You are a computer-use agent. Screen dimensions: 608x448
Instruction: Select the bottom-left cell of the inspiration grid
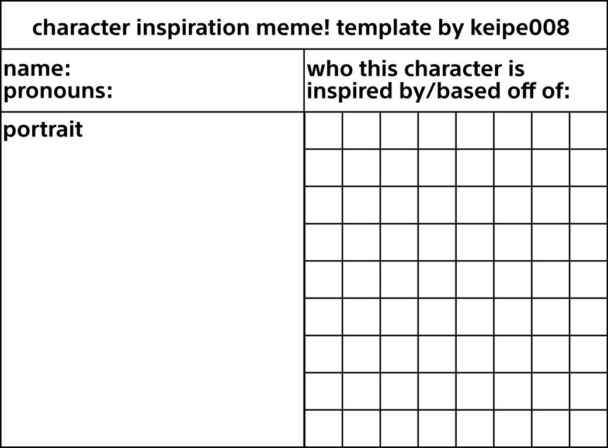324,429
